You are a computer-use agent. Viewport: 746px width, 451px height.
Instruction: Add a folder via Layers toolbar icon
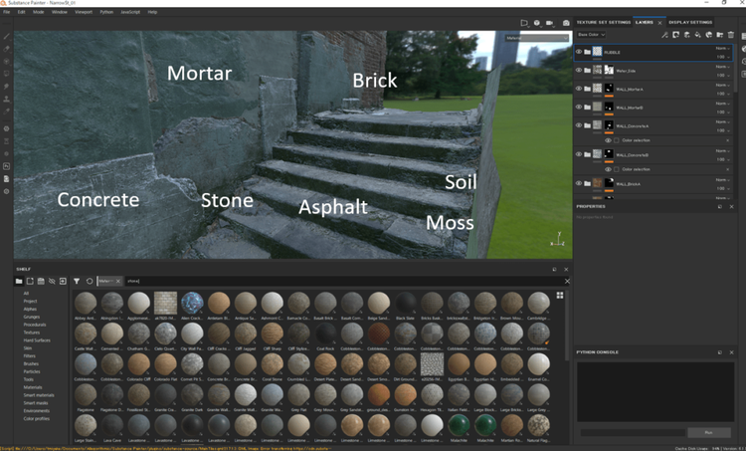tap(720, 35)
